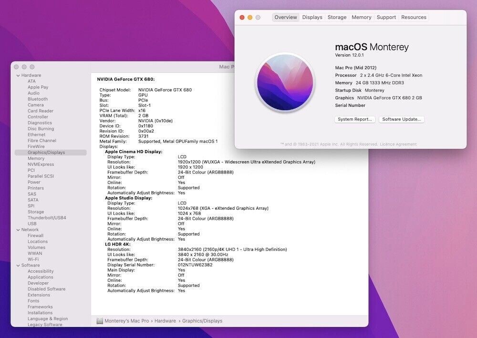Select Firewall under Network
This screenshot has height=338, width=477.
tap(36, 236)
